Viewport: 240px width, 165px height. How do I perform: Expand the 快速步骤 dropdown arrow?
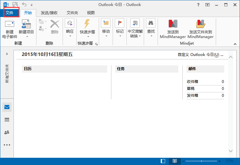pos(88,36)
